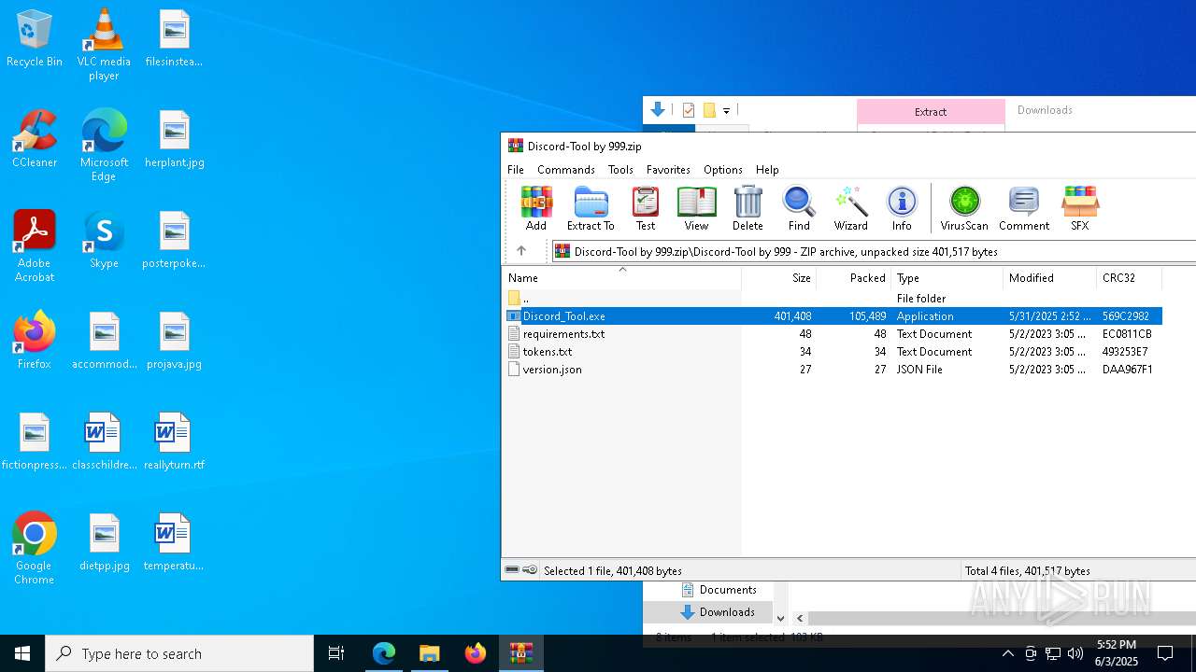Sort files by Packed column header
Viewport: 1196px width, 672px height.
[854, 278]
